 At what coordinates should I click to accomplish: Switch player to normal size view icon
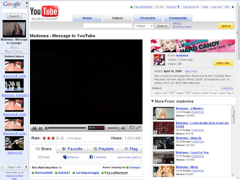[132, 128]
